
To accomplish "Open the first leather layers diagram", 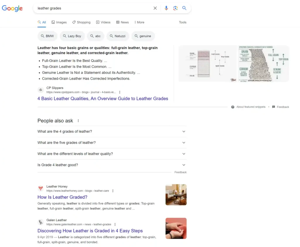I will tap(208, 64).
